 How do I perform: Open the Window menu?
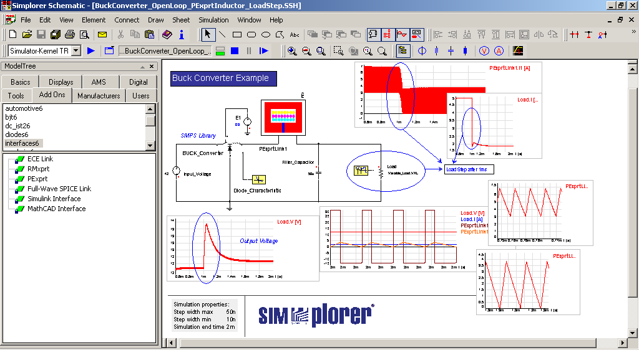pyautogui.click(x=249, y=20)
